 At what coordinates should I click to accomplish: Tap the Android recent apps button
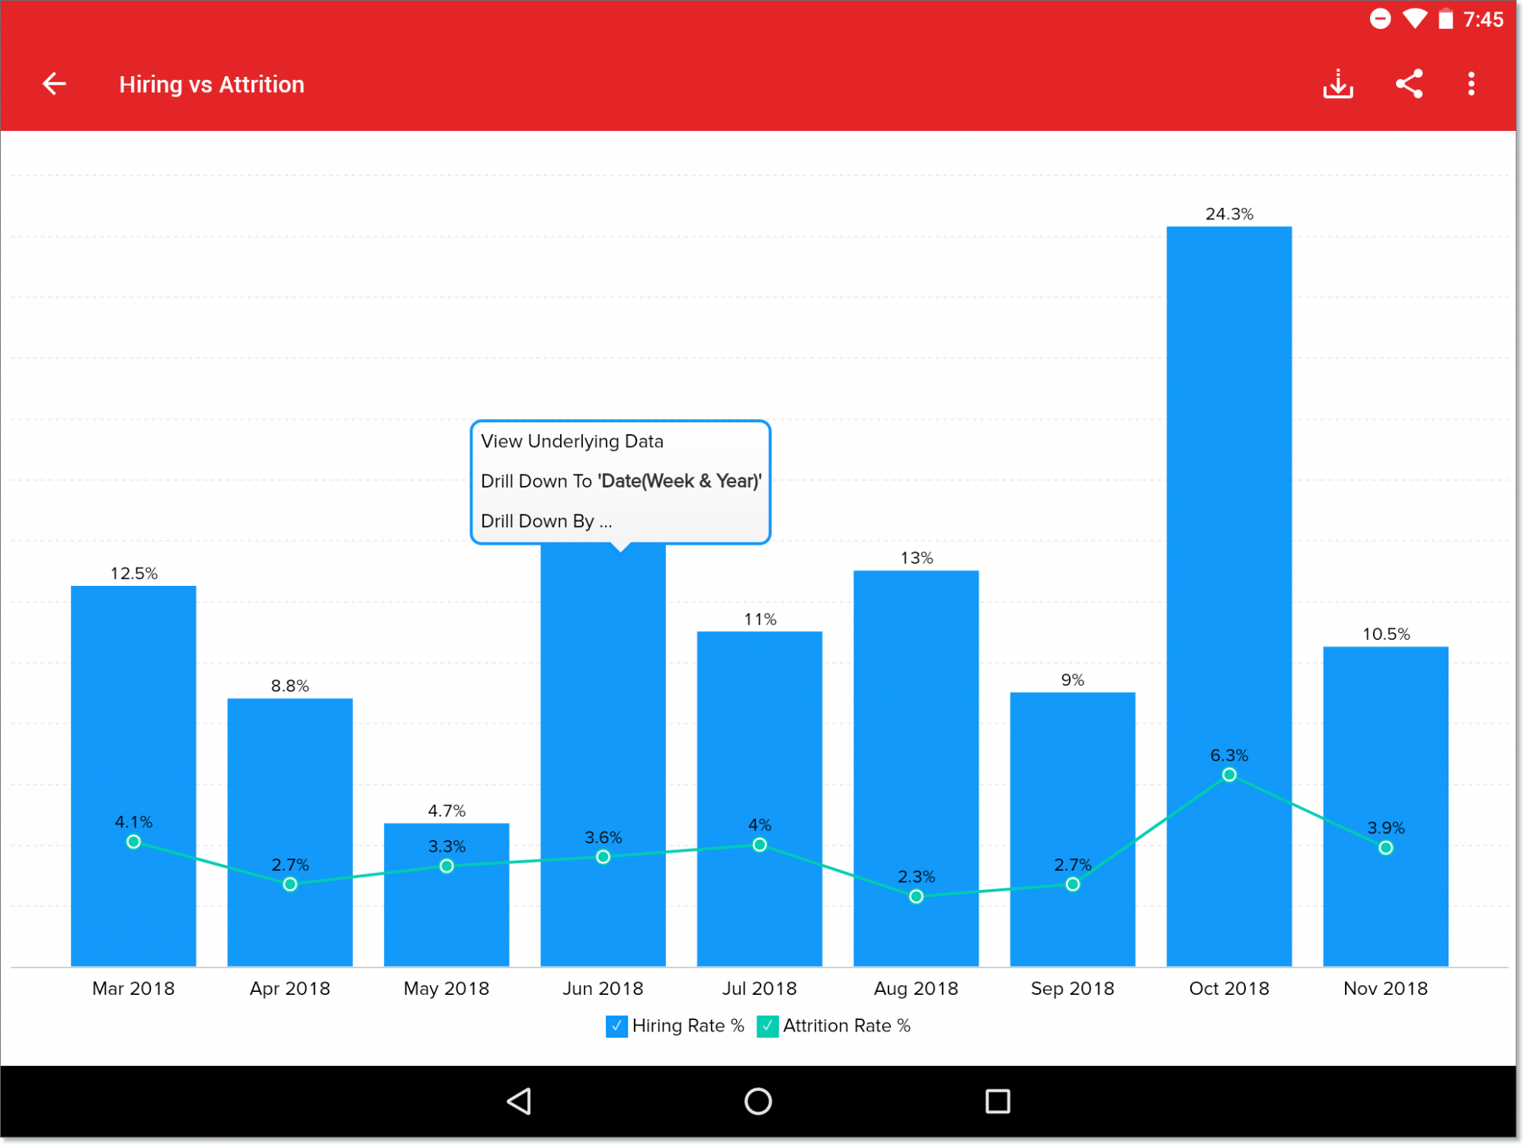997,1102
